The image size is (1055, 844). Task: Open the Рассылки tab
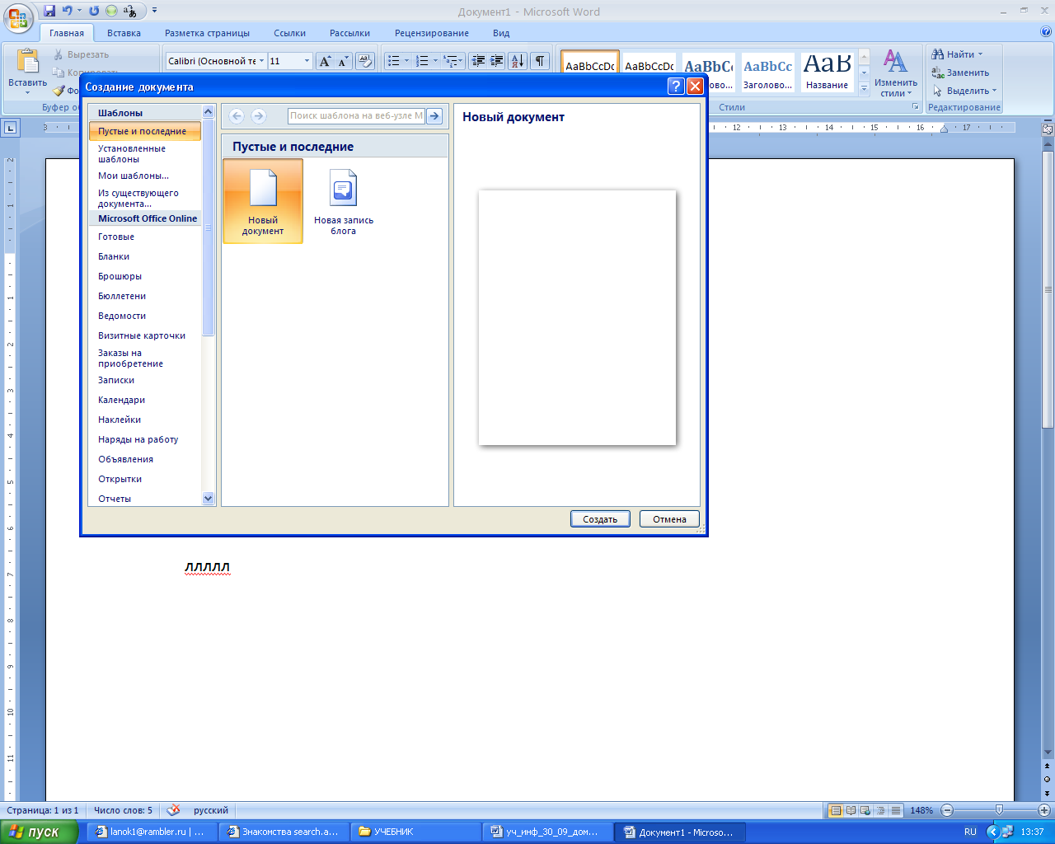tap(349, 33)
